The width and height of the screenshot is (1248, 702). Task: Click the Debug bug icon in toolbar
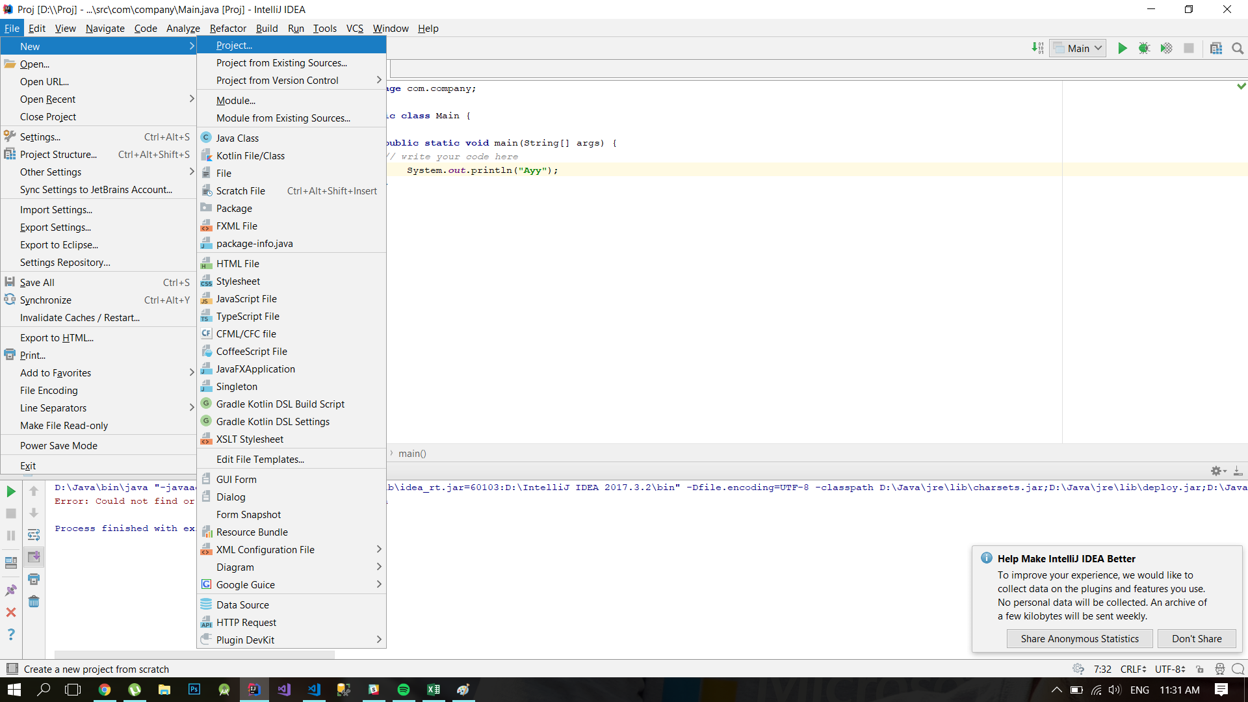(1144, 48)
